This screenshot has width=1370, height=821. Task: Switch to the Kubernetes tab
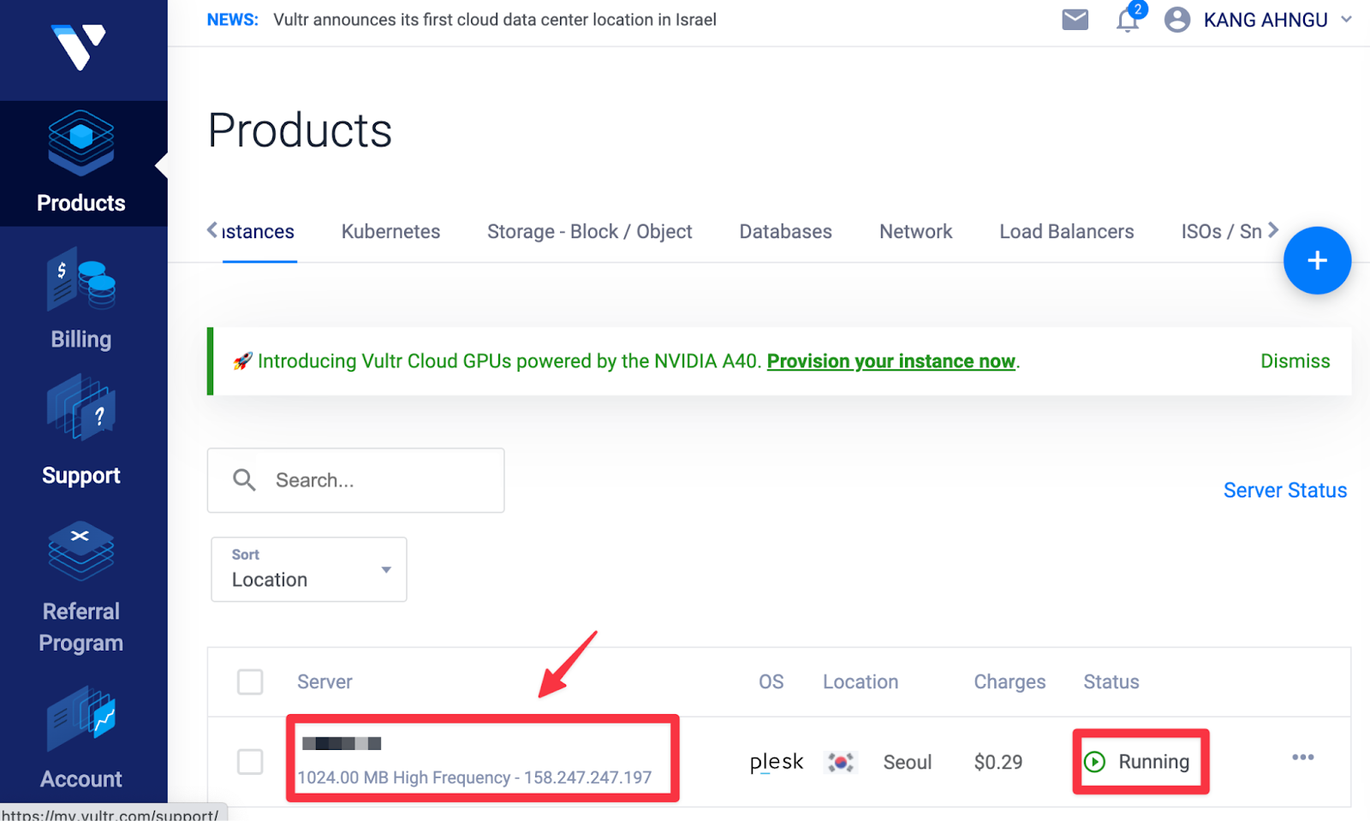tap(390, 232)
